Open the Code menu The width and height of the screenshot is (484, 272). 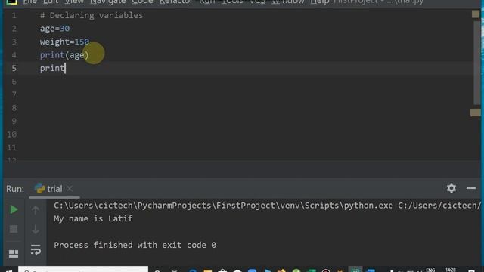tap(142, 2)
